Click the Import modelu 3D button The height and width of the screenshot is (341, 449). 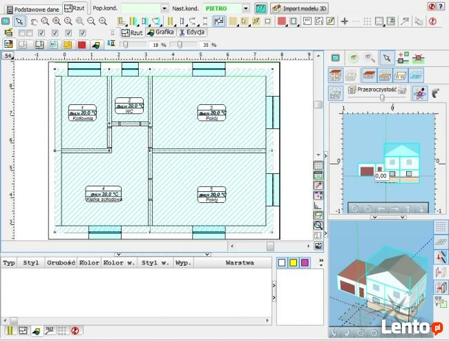click(x=298, y=9)
